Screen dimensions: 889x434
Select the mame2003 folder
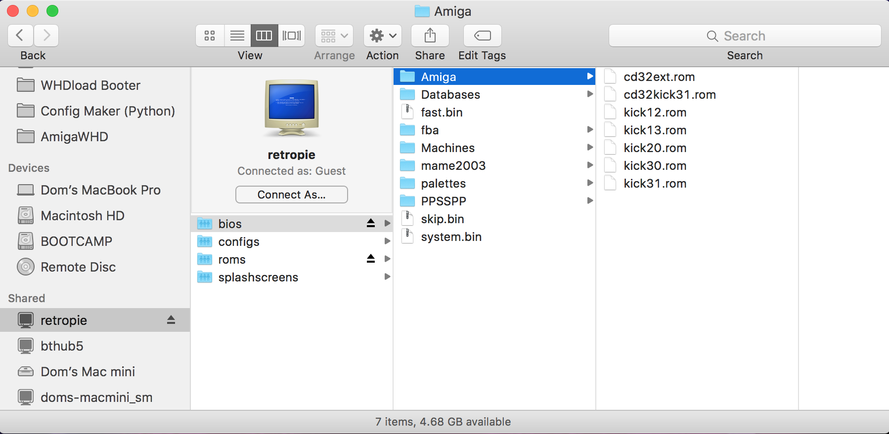point(494,165)
